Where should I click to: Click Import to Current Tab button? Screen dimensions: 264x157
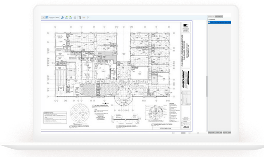215,133
